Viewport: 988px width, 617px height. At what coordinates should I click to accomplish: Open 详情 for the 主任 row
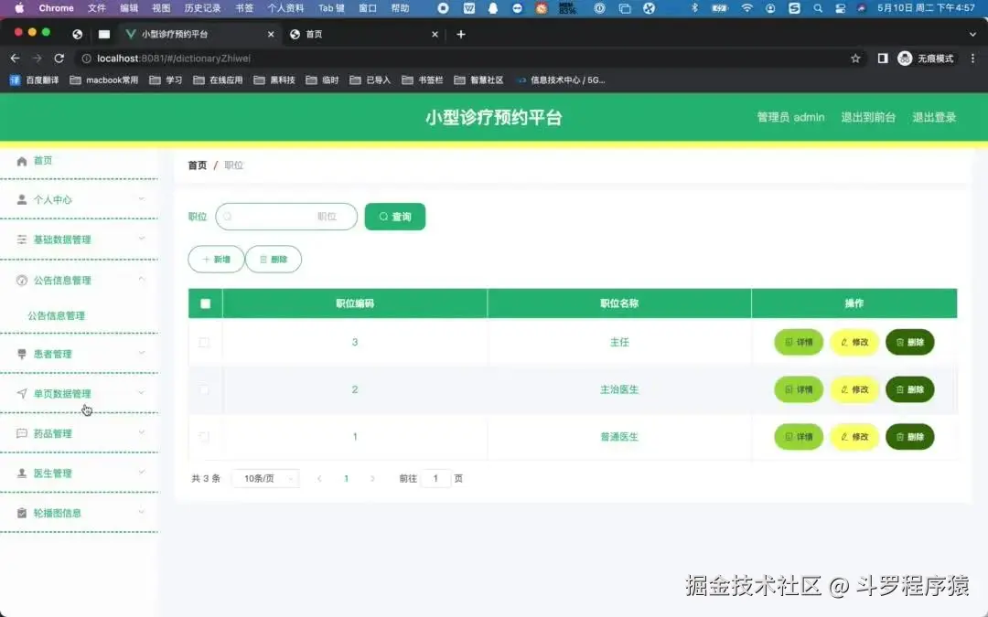[799, 343]
